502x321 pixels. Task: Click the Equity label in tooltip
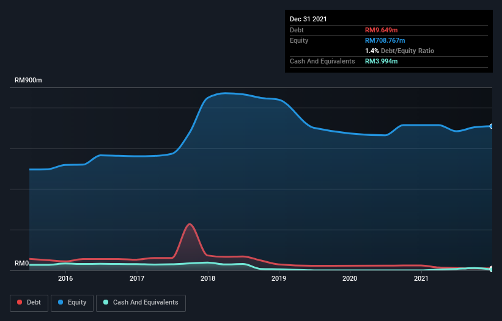[x=299, y=40]
